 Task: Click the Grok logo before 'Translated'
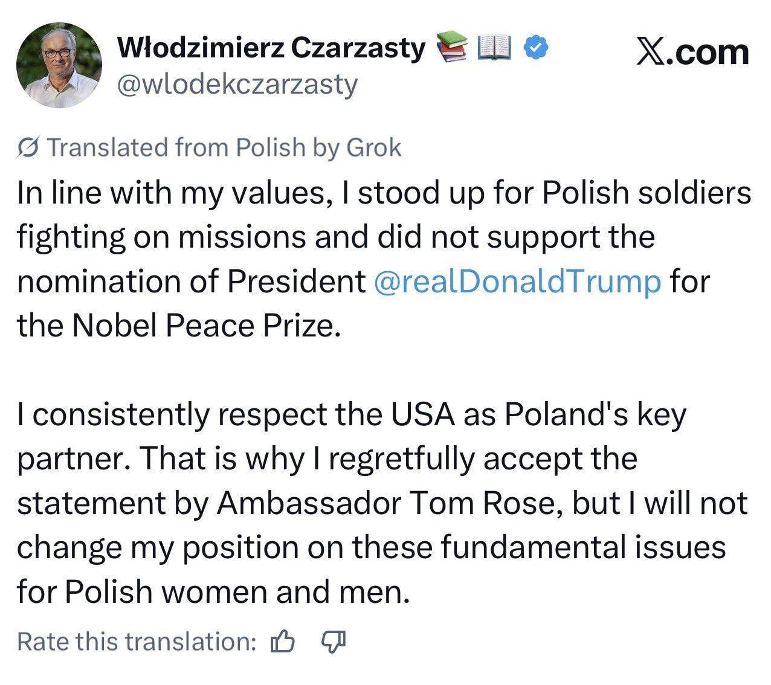[28, 147]
